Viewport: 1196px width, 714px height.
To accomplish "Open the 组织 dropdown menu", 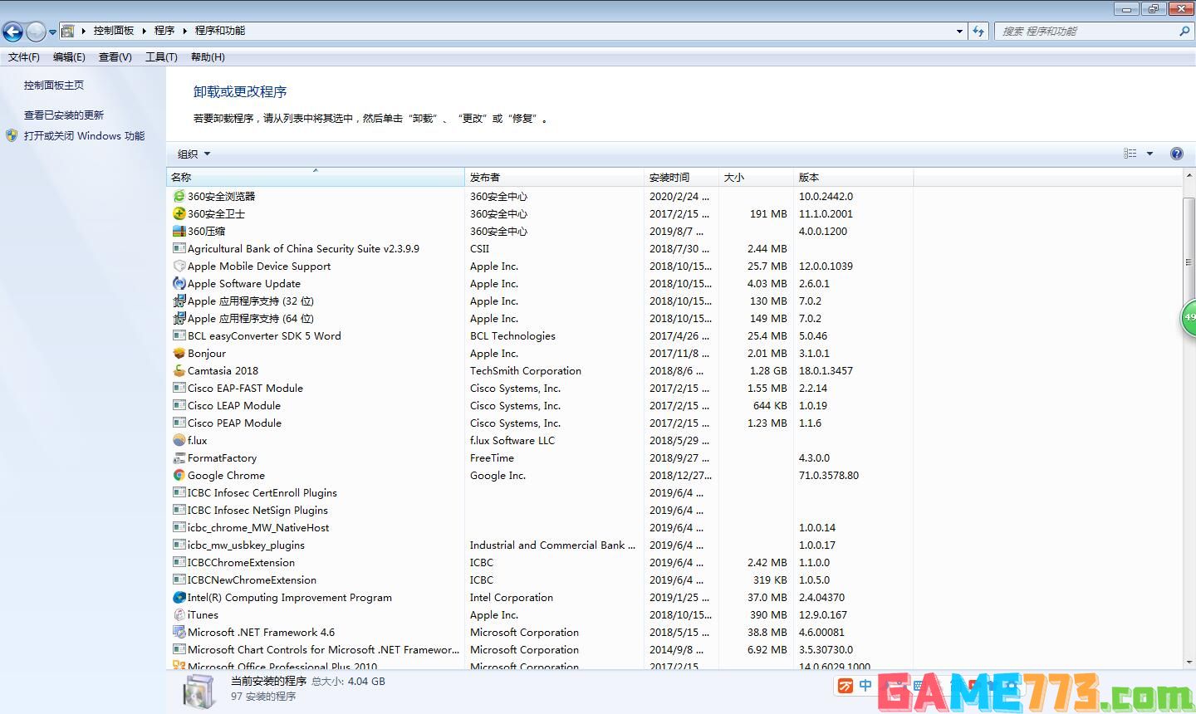I will [194, 154].
